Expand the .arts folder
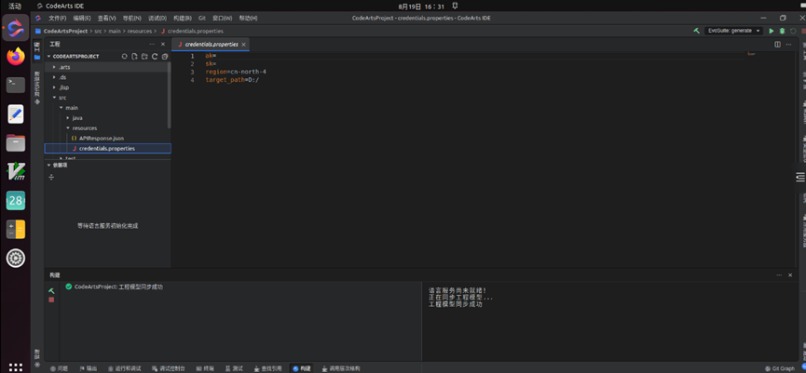The height and width of the screenshot is (373, 806). pyautogui.click(x=54, y=67)
